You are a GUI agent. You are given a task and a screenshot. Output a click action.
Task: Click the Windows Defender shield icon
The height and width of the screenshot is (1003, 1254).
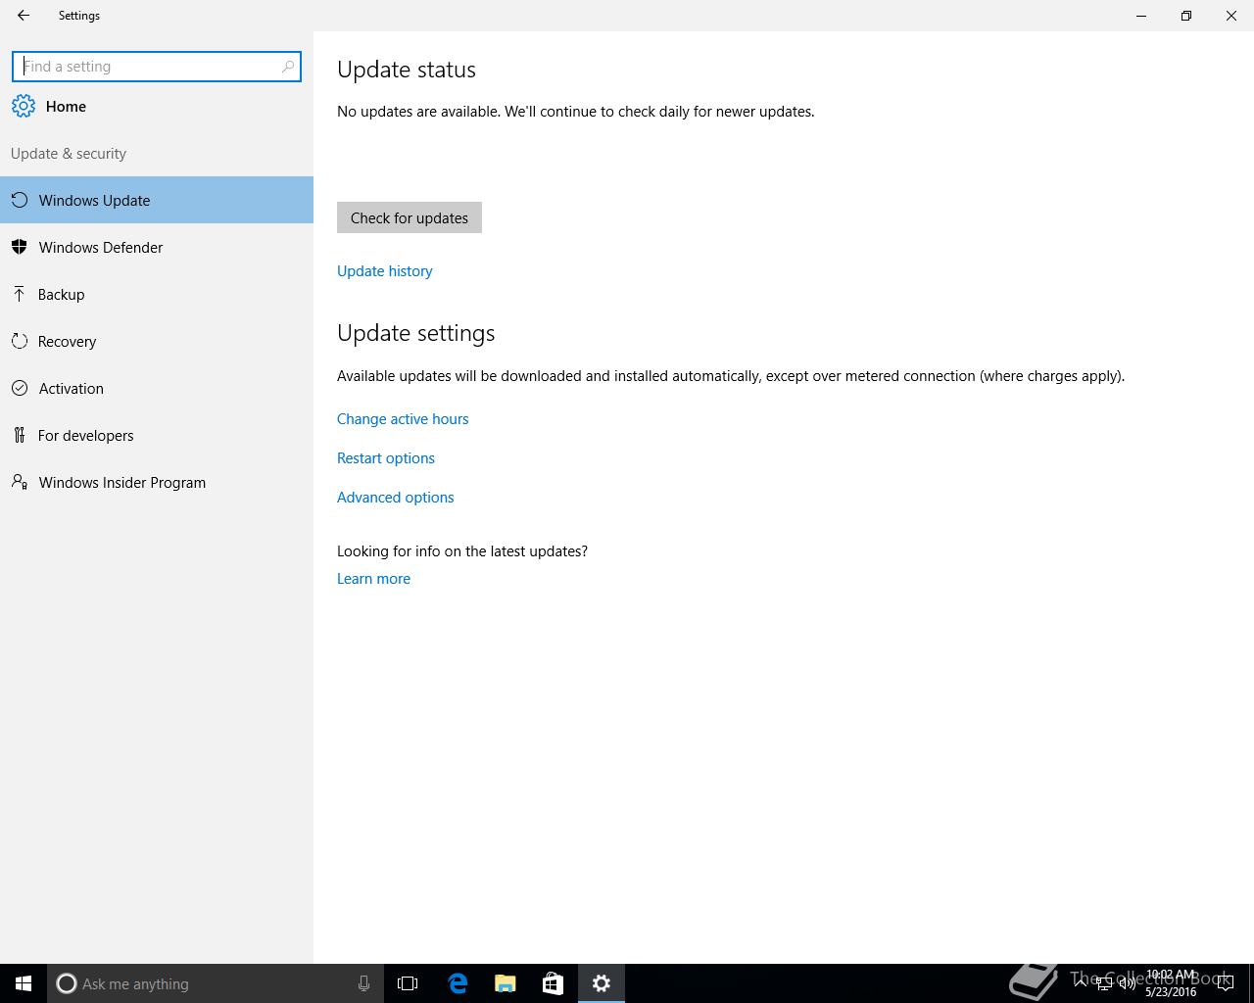[20, 247]
